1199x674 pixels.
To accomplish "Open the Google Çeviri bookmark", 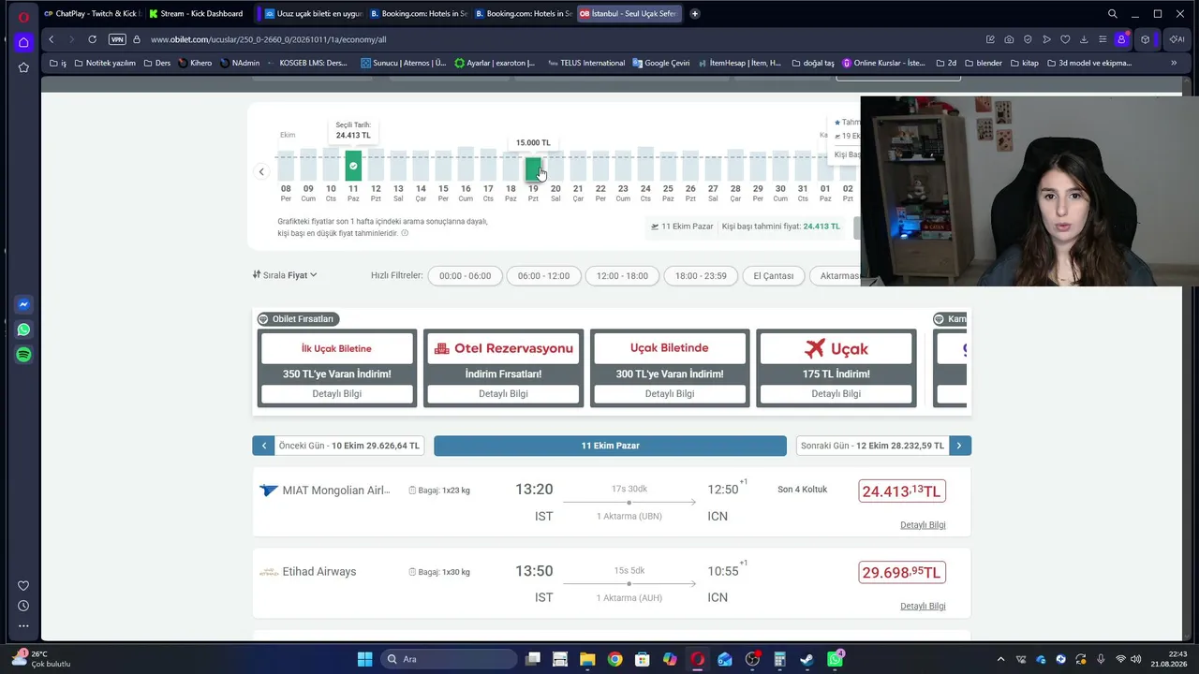I will coord(661,63).
